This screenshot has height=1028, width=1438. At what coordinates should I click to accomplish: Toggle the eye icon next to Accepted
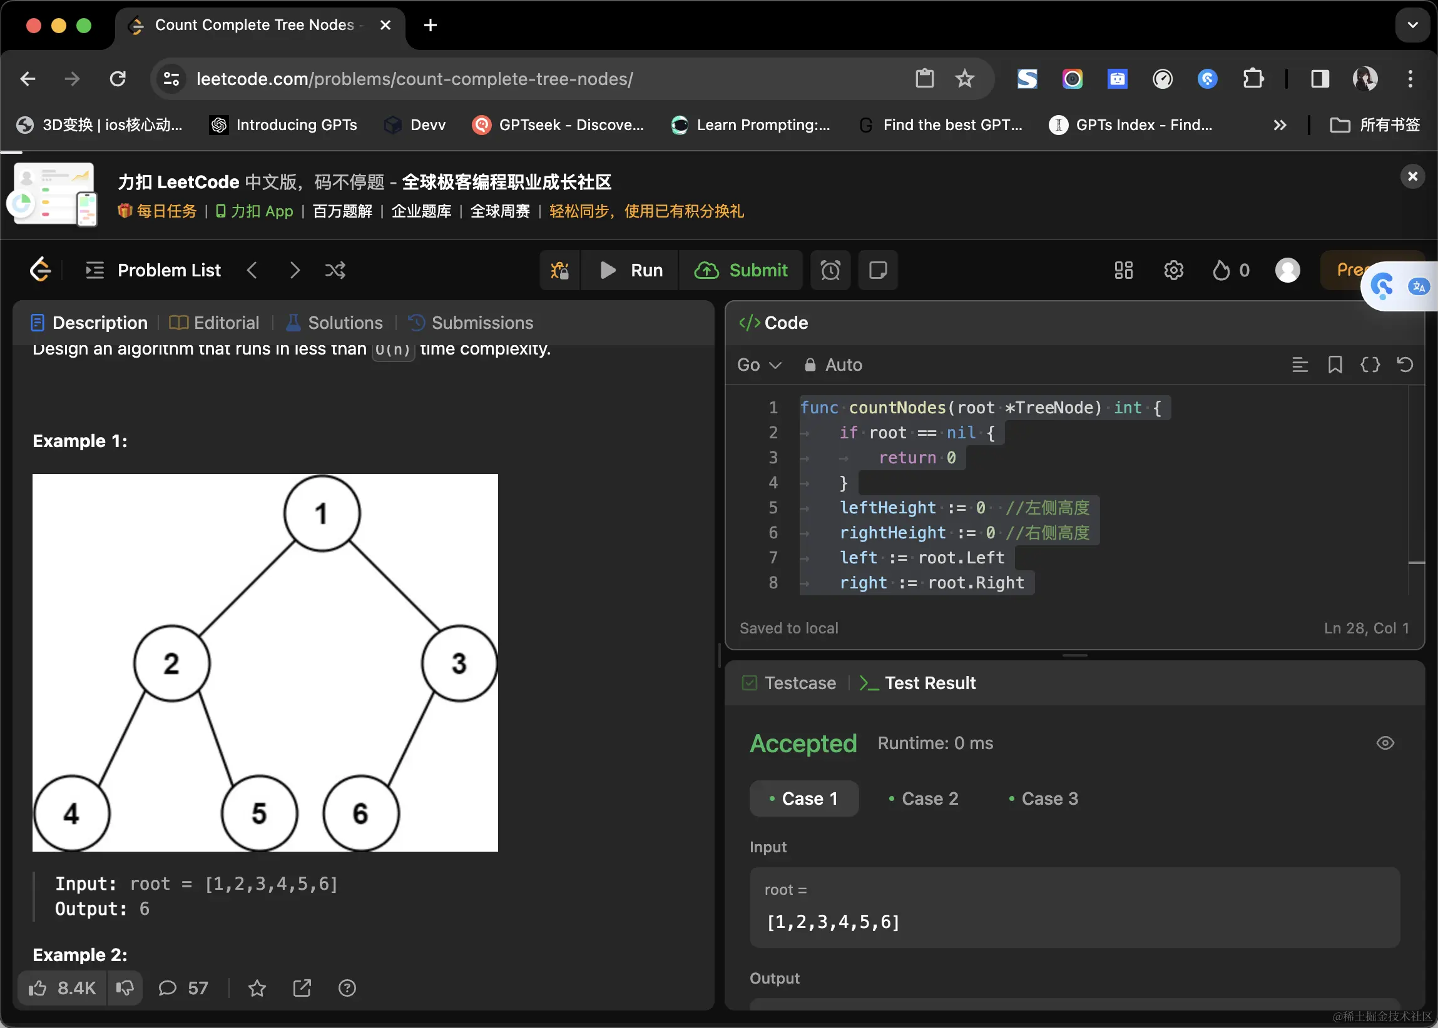tap(1385, 742)
